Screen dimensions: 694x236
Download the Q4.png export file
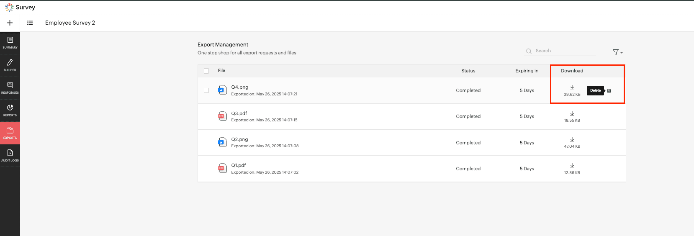coord(572,87)
